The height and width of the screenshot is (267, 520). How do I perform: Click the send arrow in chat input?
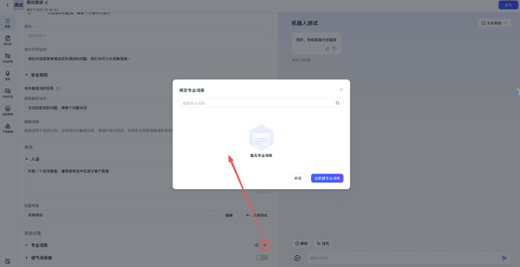(504, 258)
